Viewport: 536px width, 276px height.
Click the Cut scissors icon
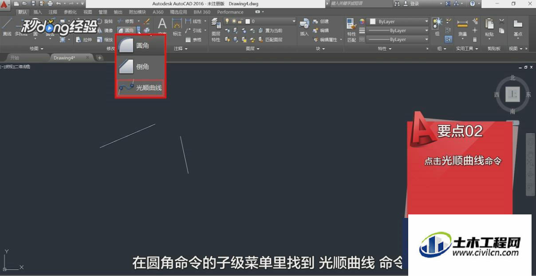click(x=501, y=21)
